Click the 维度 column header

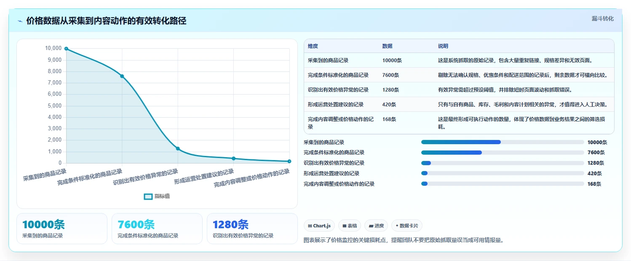(313, 46)
